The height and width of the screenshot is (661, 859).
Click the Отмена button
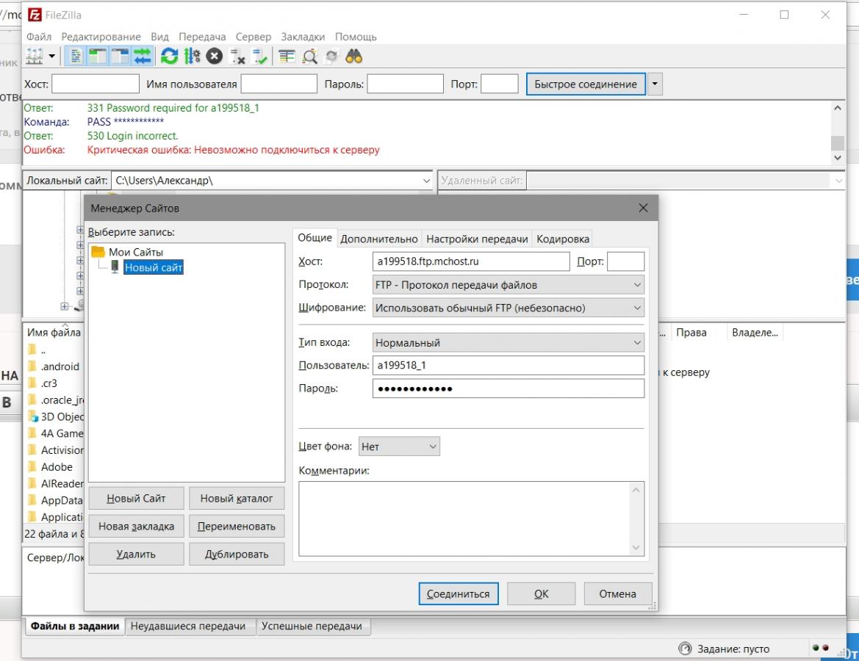[x=617, y=593]
